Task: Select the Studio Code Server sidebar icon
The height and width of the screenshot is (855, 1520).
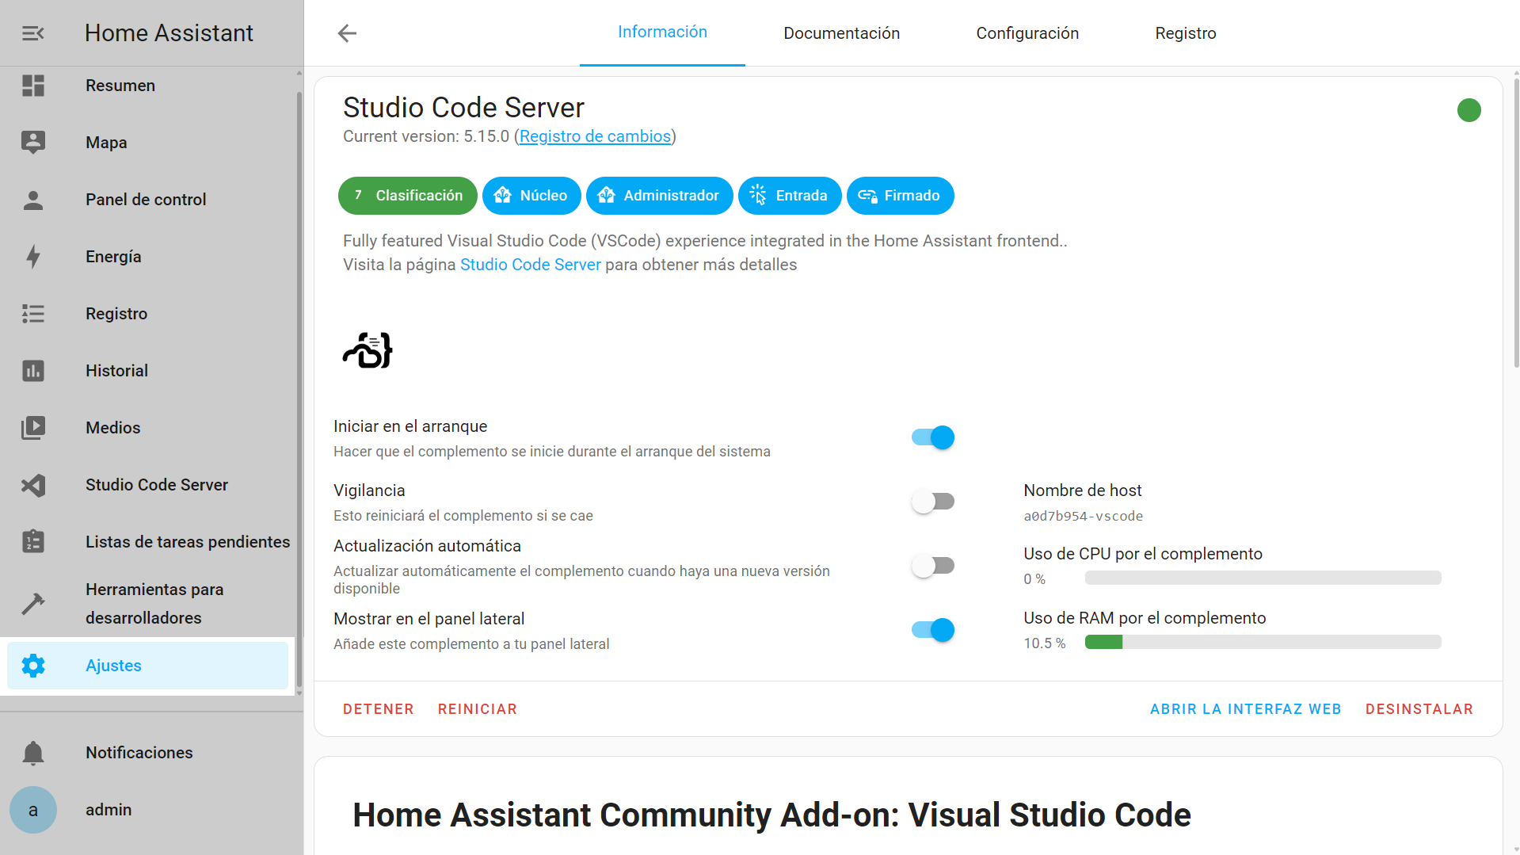Action: (32, 484)
